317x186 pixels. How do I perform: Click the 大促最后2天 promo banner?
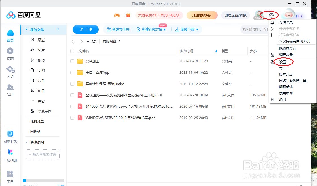[159, 15]
